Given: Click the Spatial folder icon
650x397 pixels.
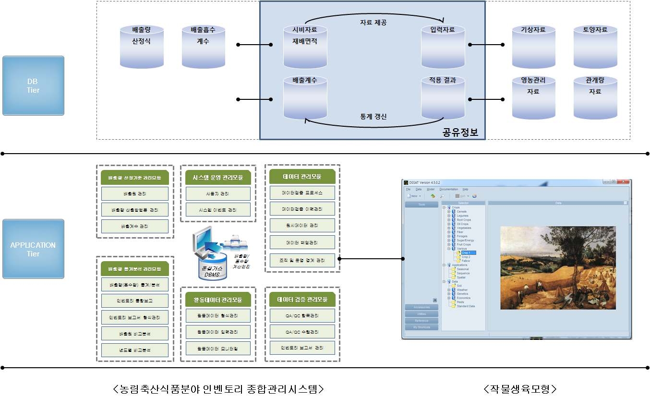Looking at the screenshot, I should coord(454,277).
